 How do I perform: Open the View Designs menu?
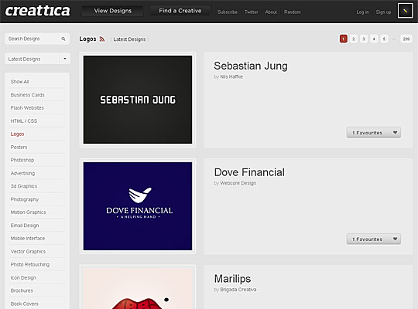(x=112, y=11)
